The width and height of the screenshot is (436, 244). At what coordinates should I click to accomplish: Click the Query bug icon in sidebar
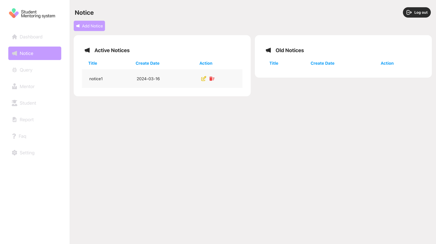coord(14,70)
